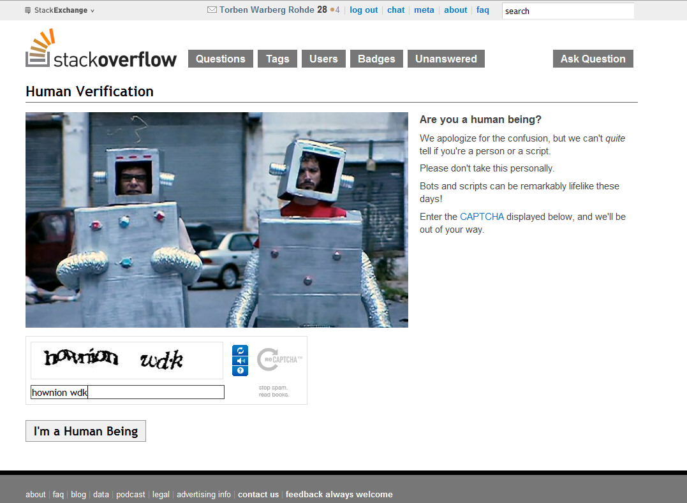
Task: Click the reCAPTCHA help question icon
Action: click(x=240, y=370)
